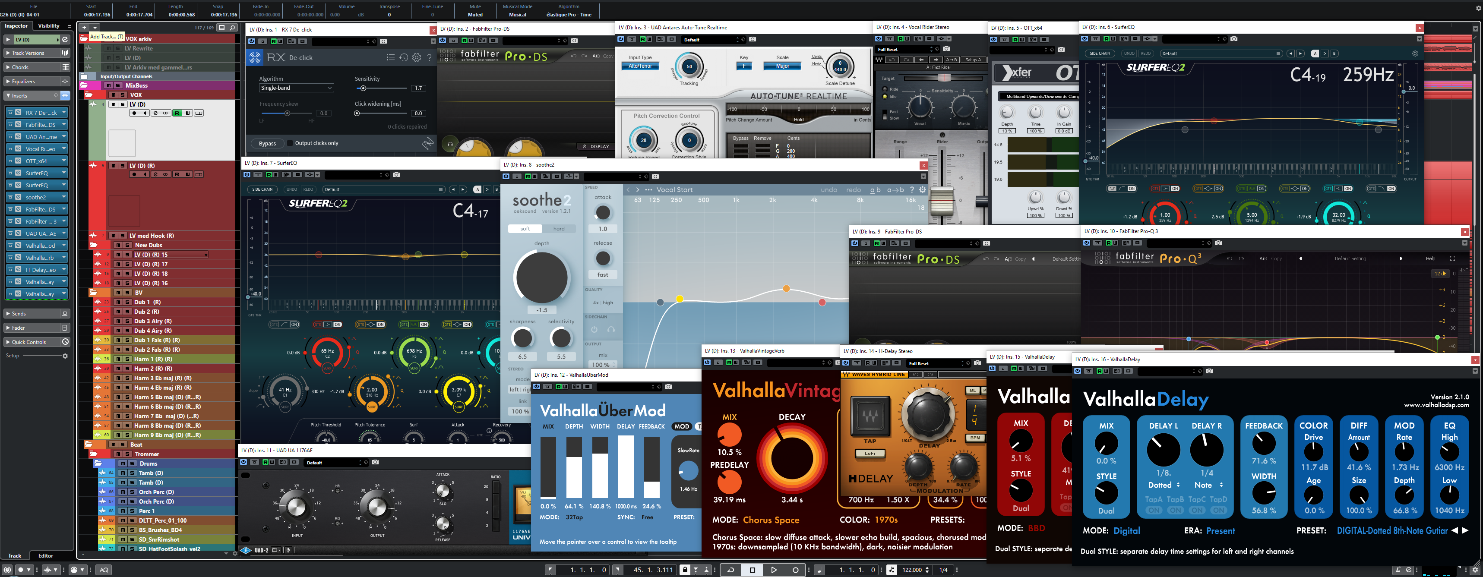This screenshot has height=577, width=1483.
Task: Click the RX Sensitivity slider handle
Action: 363,88
